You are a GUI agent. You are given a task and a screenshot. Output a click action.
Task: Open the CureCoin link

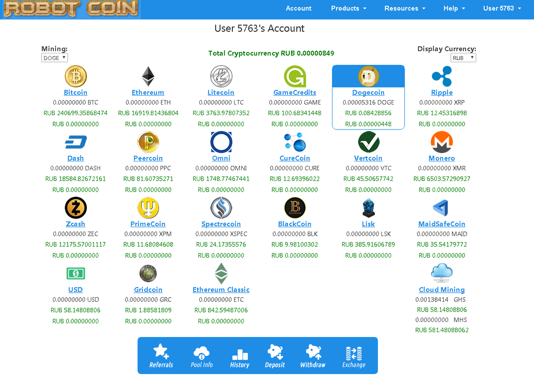click(x=295, y=158)
